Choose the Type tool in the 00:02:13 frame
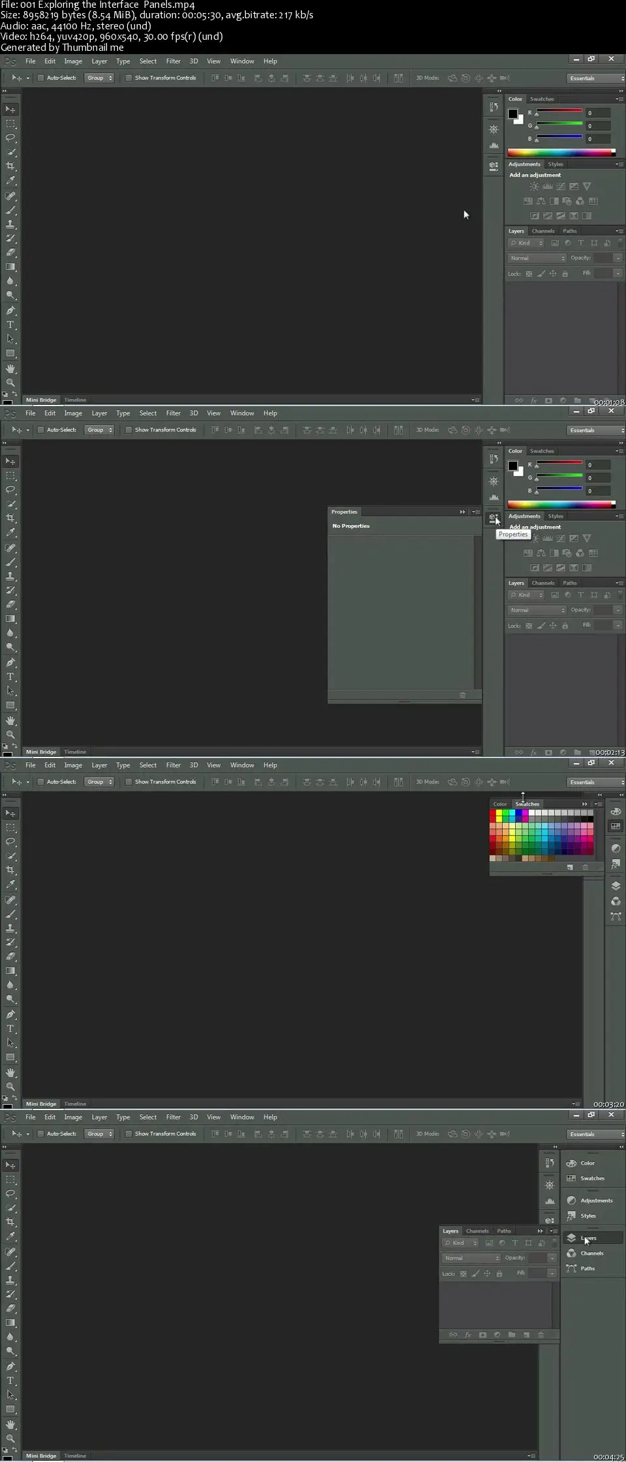This screenshot has width=626, height=1462. point(10,677)
